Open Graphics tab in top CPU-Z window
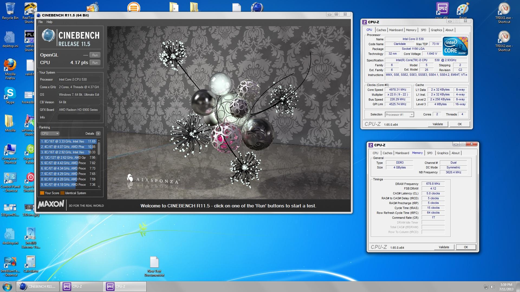 436,30
